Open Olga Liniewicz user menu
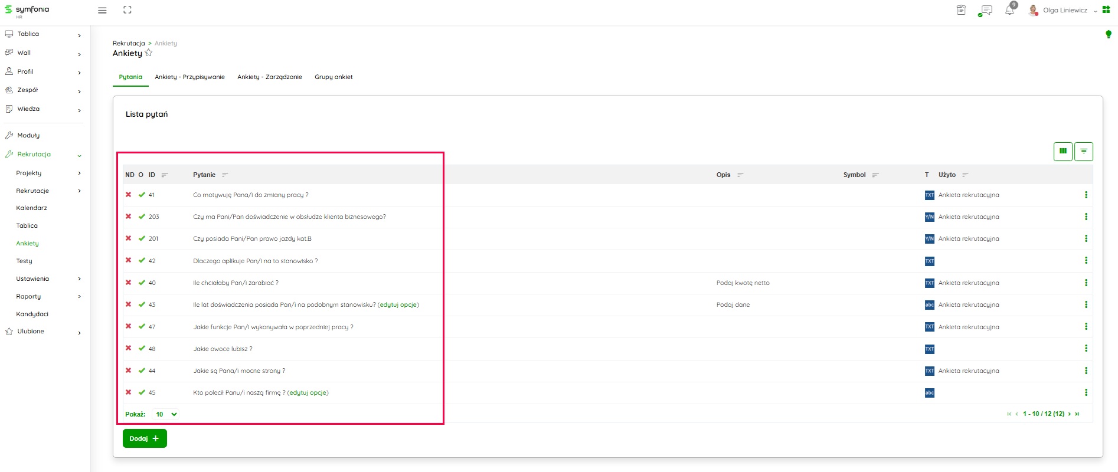Viewport: 1118px width, 472px height. [1065, 10]
